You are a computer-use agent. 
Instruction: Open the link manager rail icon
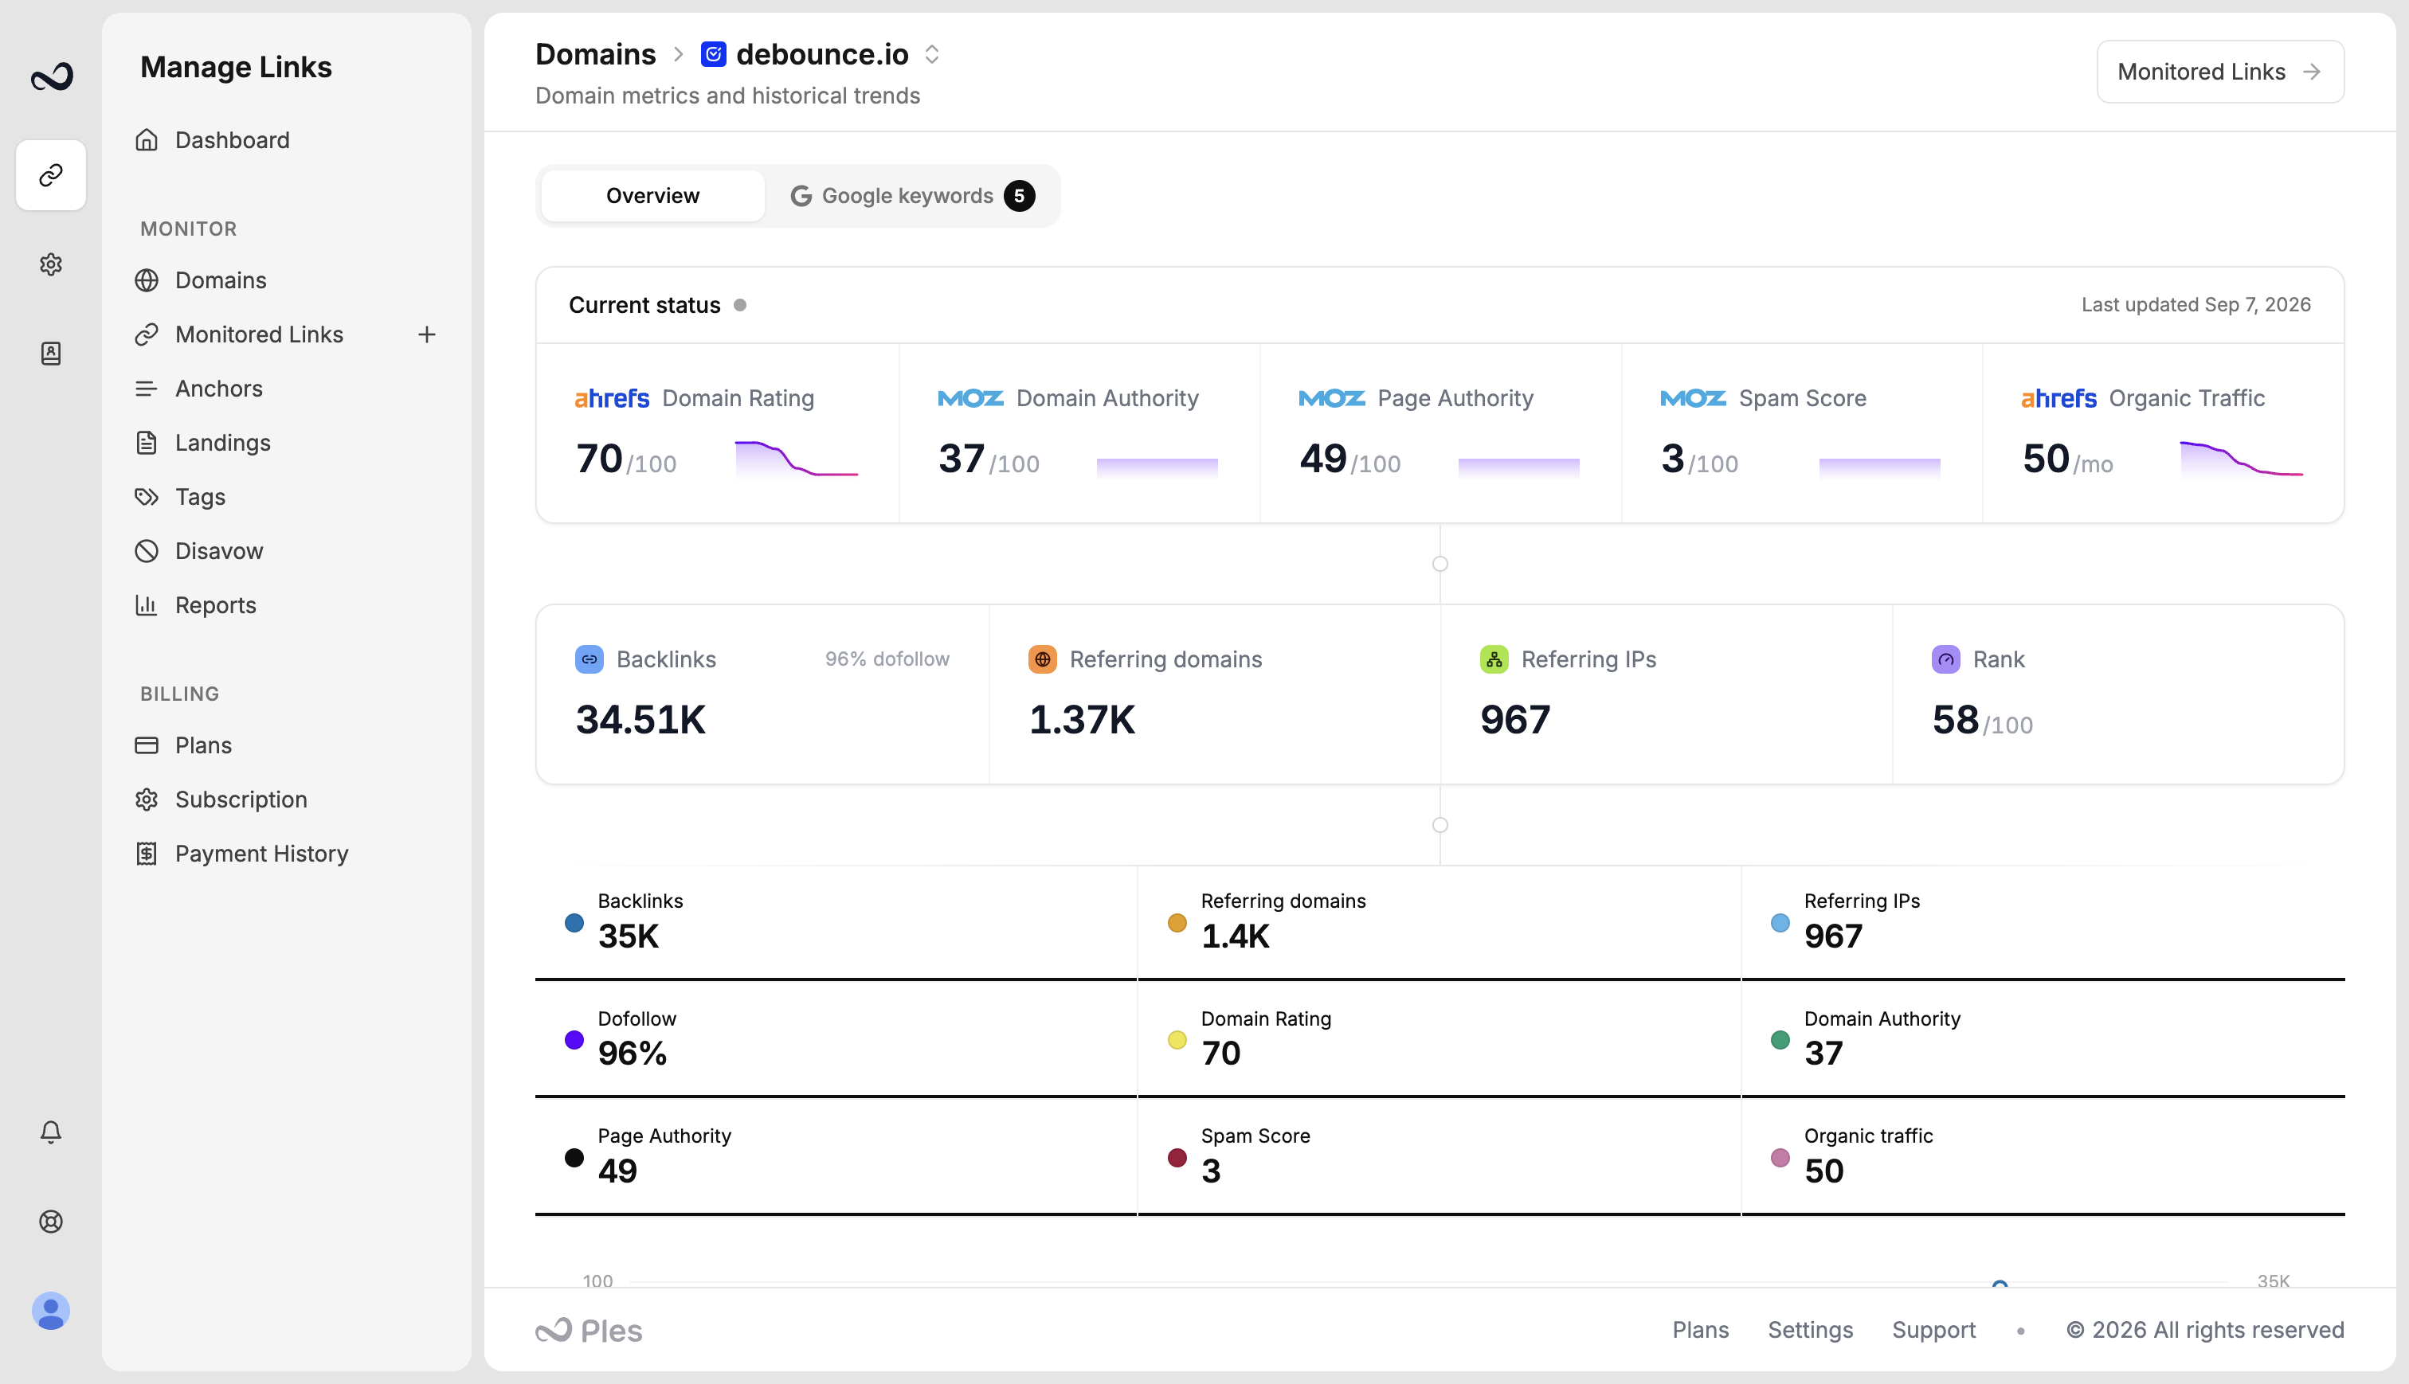click(x=51, y=175)
